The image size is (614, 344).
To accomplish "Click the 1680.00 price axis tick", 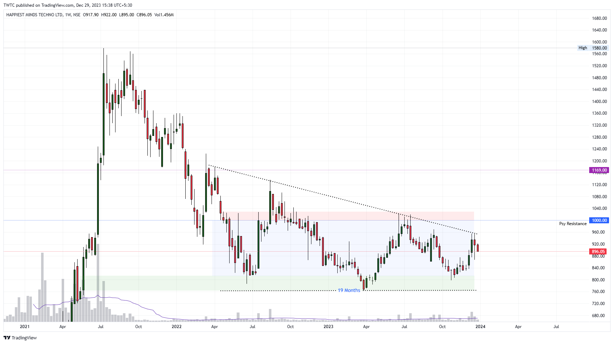I will [x=599, y=18].
